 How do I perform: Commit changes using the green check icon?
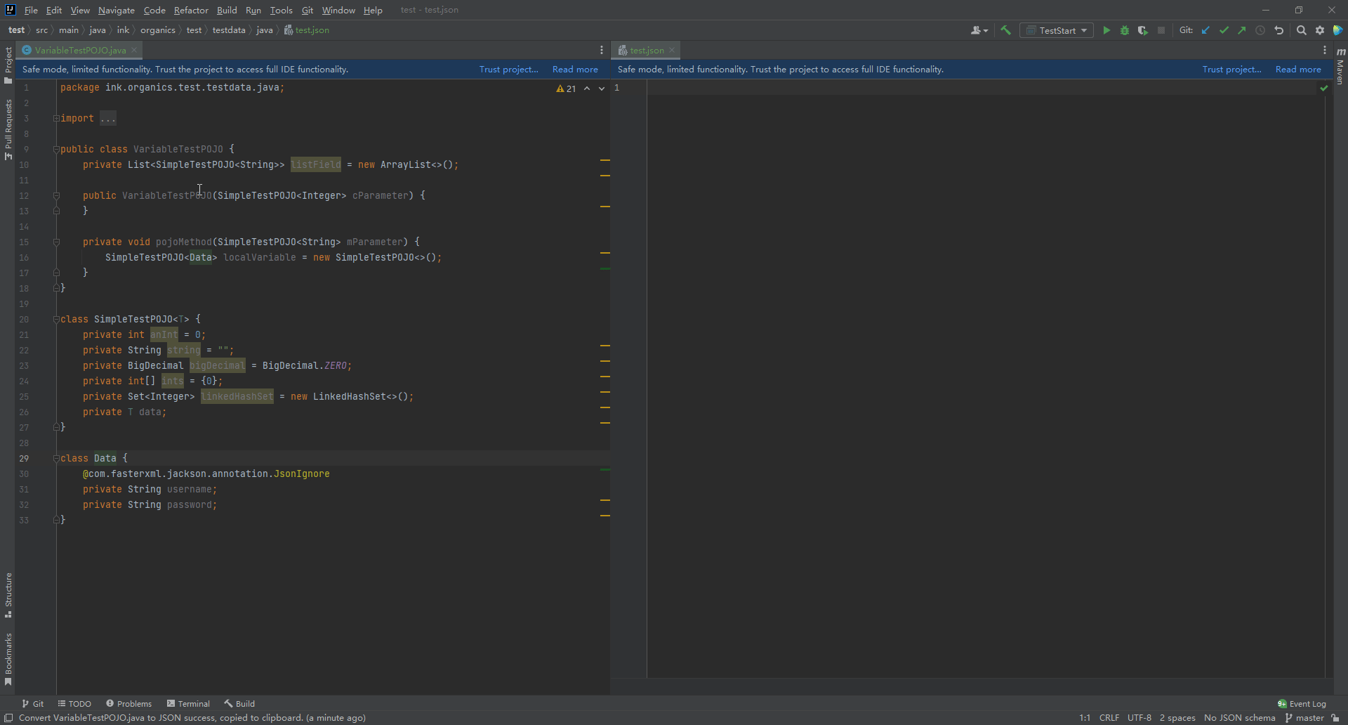(x=1224, y=30)
